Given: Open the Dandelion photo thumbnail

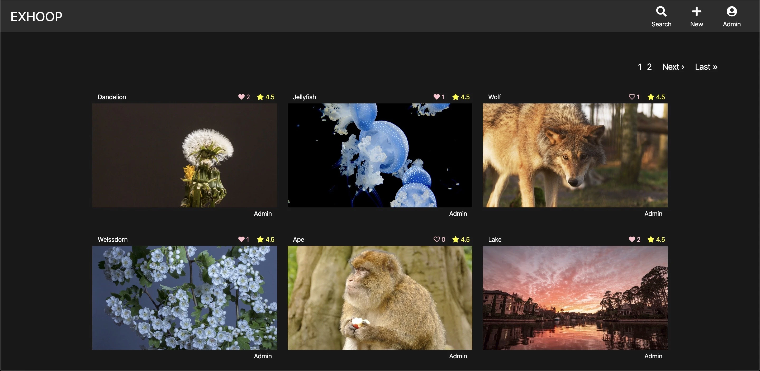Looking at the screenshot, I should click(184, 155).
